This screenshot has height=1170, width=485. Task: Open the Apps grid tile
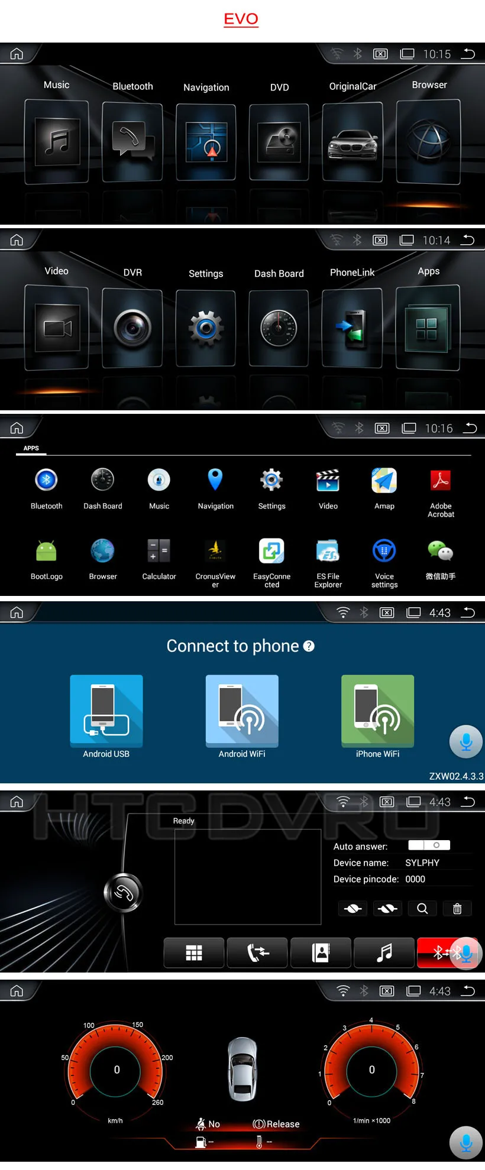[428, 328]
